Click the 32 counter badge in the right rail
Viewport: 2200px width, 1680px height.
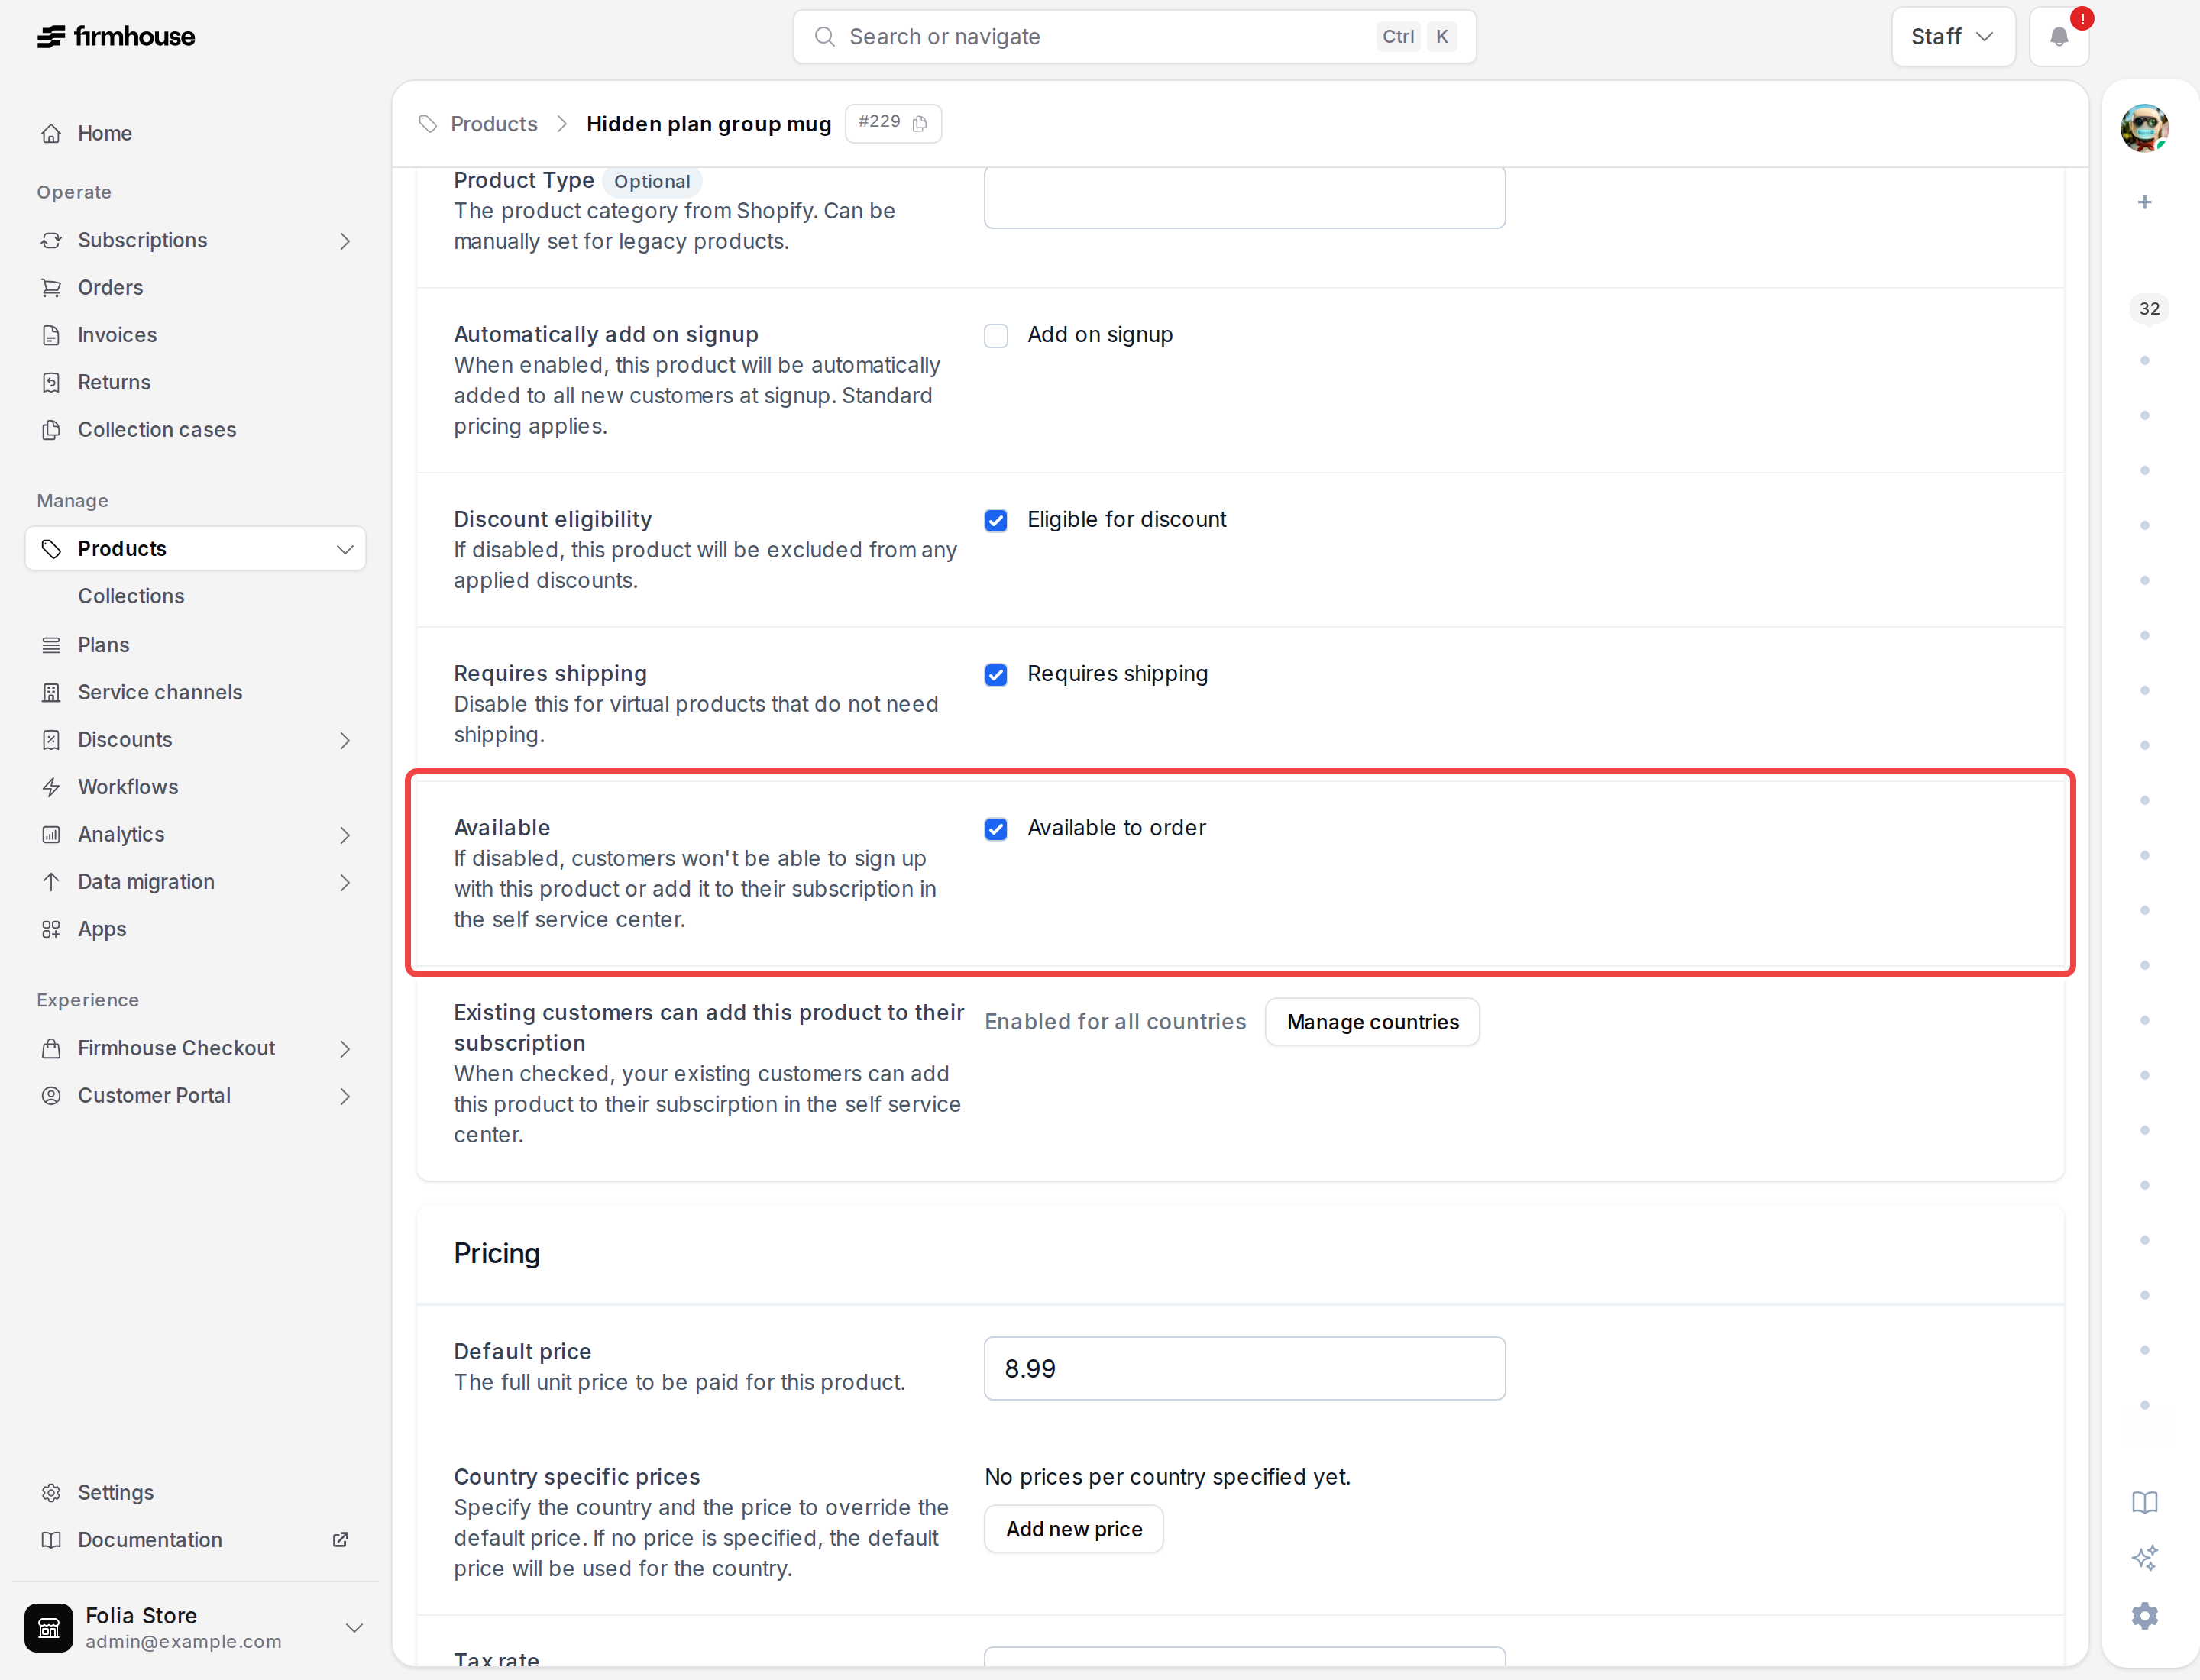coord(2149,309)
